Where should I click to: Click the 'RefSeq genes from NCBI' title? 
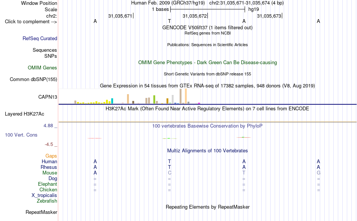207,33
